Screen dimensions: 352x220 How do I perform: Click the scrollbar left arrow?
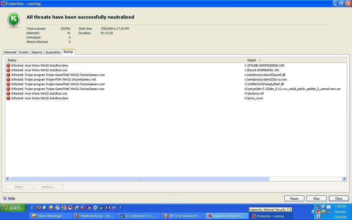point(8,179)
